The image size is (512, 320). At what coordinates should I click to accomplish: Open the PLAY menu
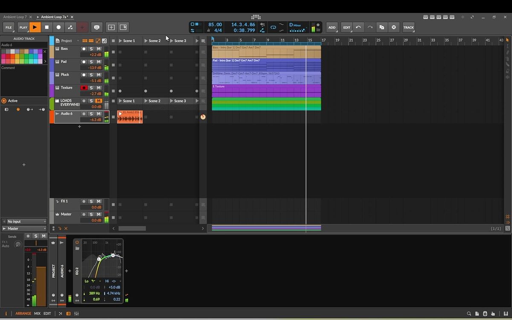tap(23, 27)
